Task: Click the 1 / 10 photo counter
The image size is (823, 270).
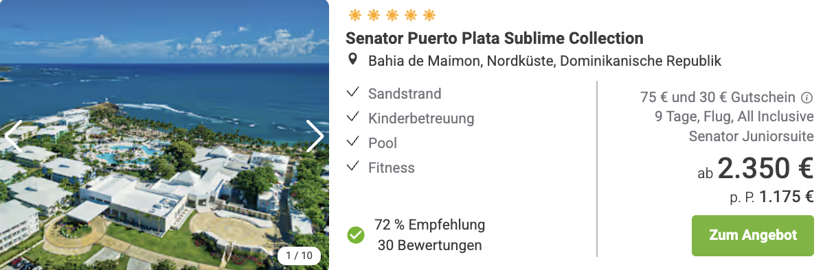Action: [x=299, y=256]
